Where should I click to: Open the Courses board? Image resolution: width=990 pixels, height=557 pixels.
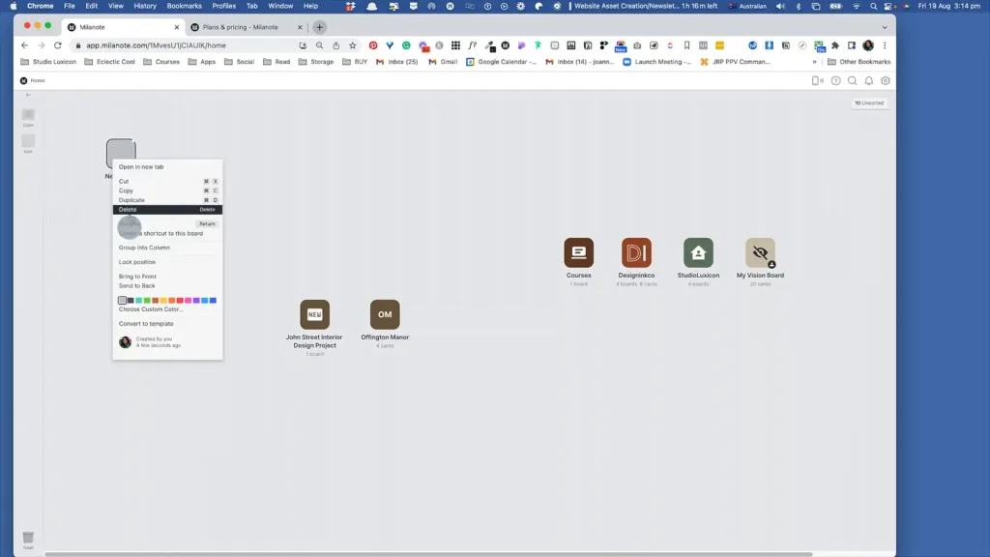pos(578,252)
